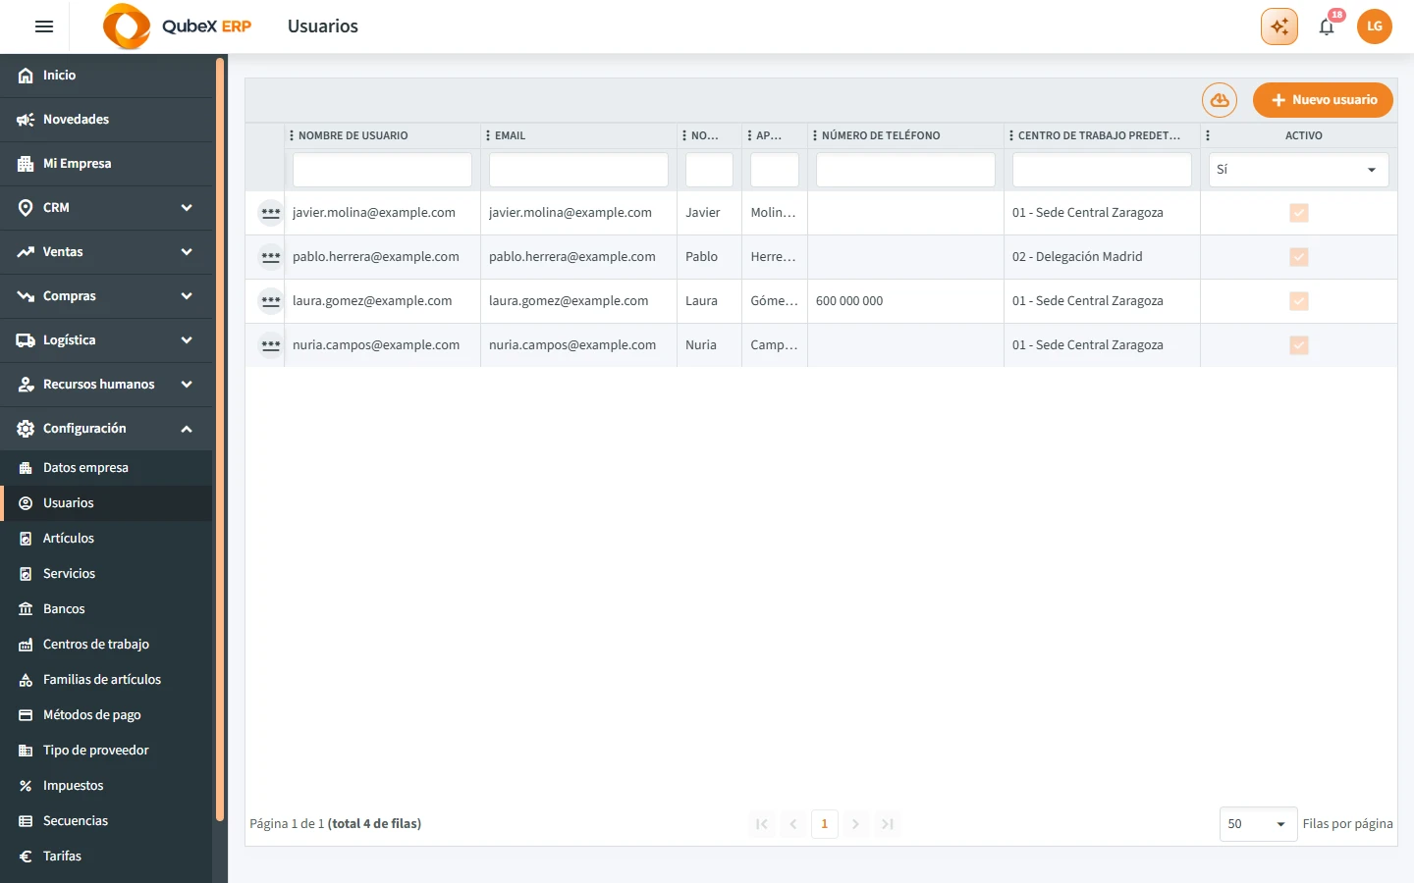Click the cloud download export icon
The height and width of the screenshot is (883, 1414).
[x=1220, y=100]
